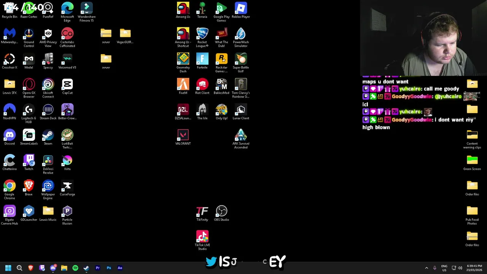Open FiveM desktop shortcut

183,87
